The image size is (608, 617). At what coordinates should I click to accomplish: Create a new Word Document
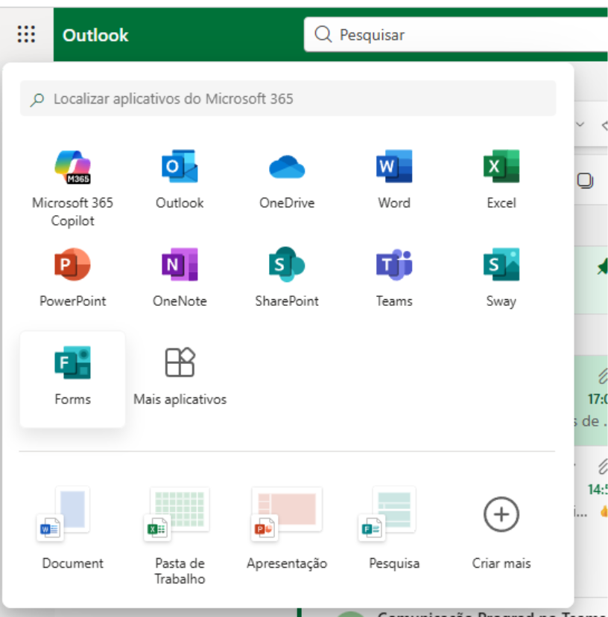pos(72,527)
